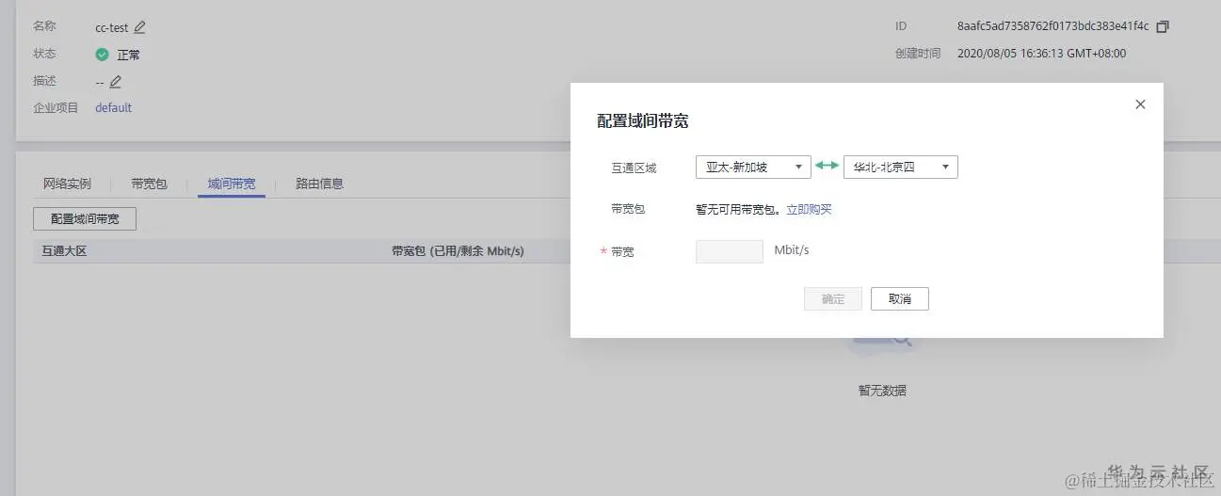Edit the cc-test name with pencil icon

(139, 27)
